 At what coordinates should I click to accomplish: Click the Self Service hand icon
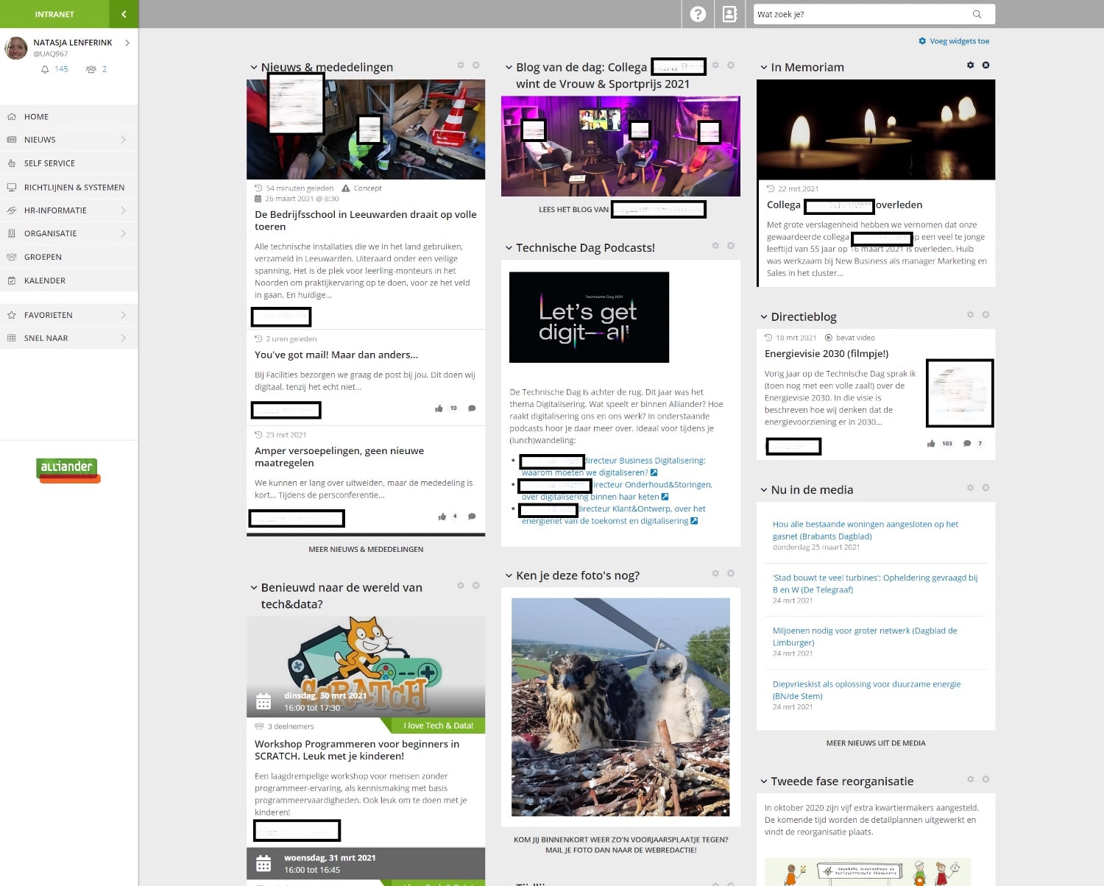click(x=12, y=163)
